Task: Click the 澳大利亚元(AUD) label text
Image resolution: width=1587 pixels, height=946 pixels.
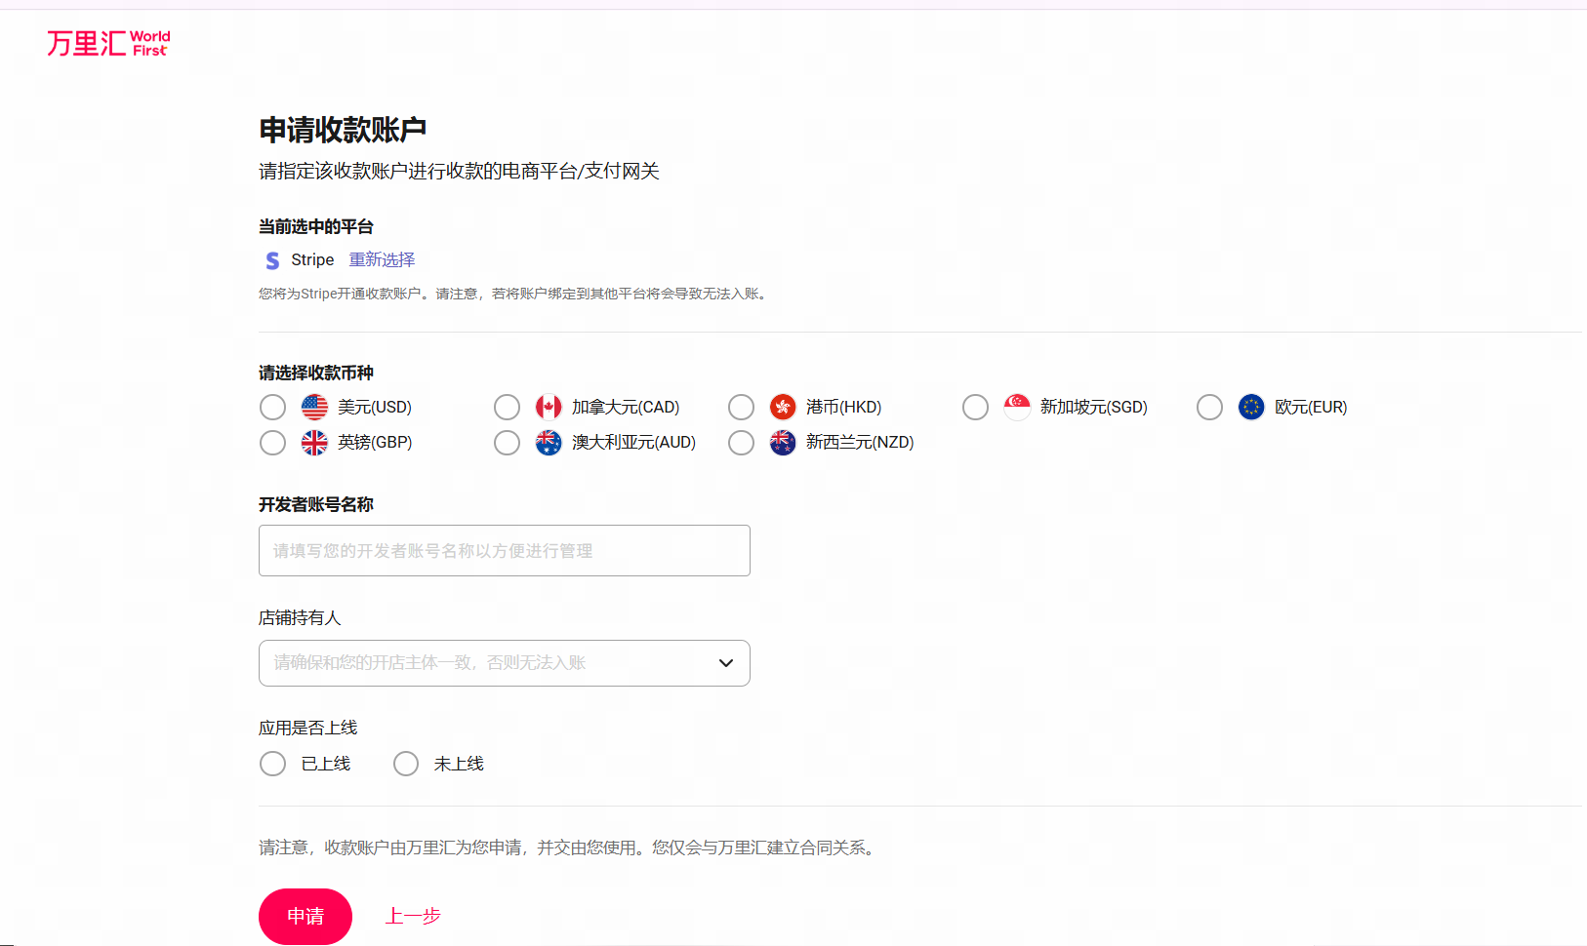Action: (x=633, y=443)
